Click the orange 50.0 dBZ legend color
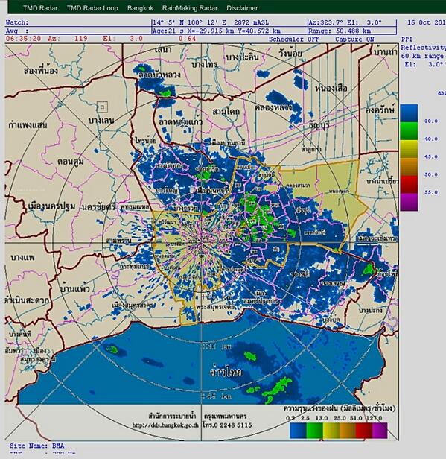 pos(409,166)
